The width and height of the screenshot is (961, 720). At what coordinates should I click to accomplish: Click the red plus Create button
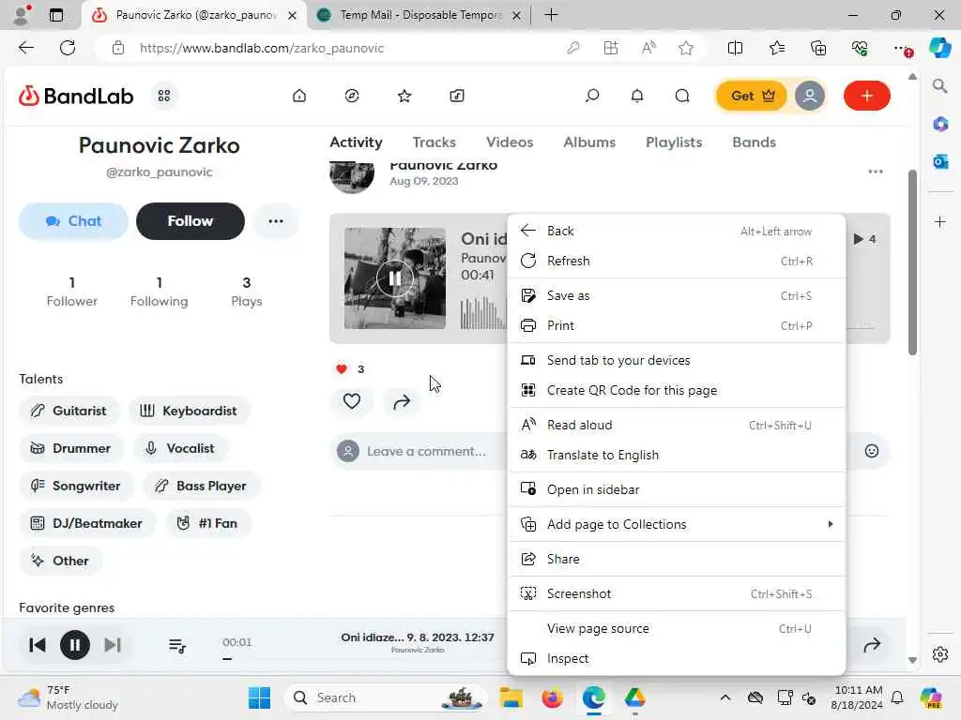click(866, 96)
